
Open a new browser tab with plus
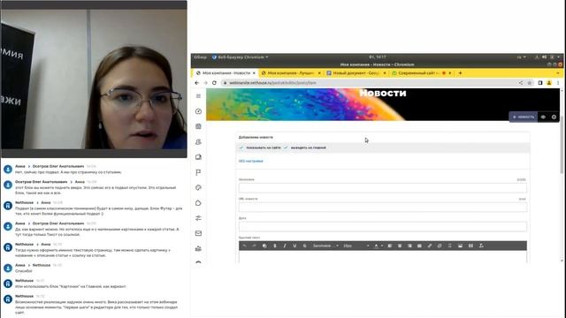click(x=460, y=72)
